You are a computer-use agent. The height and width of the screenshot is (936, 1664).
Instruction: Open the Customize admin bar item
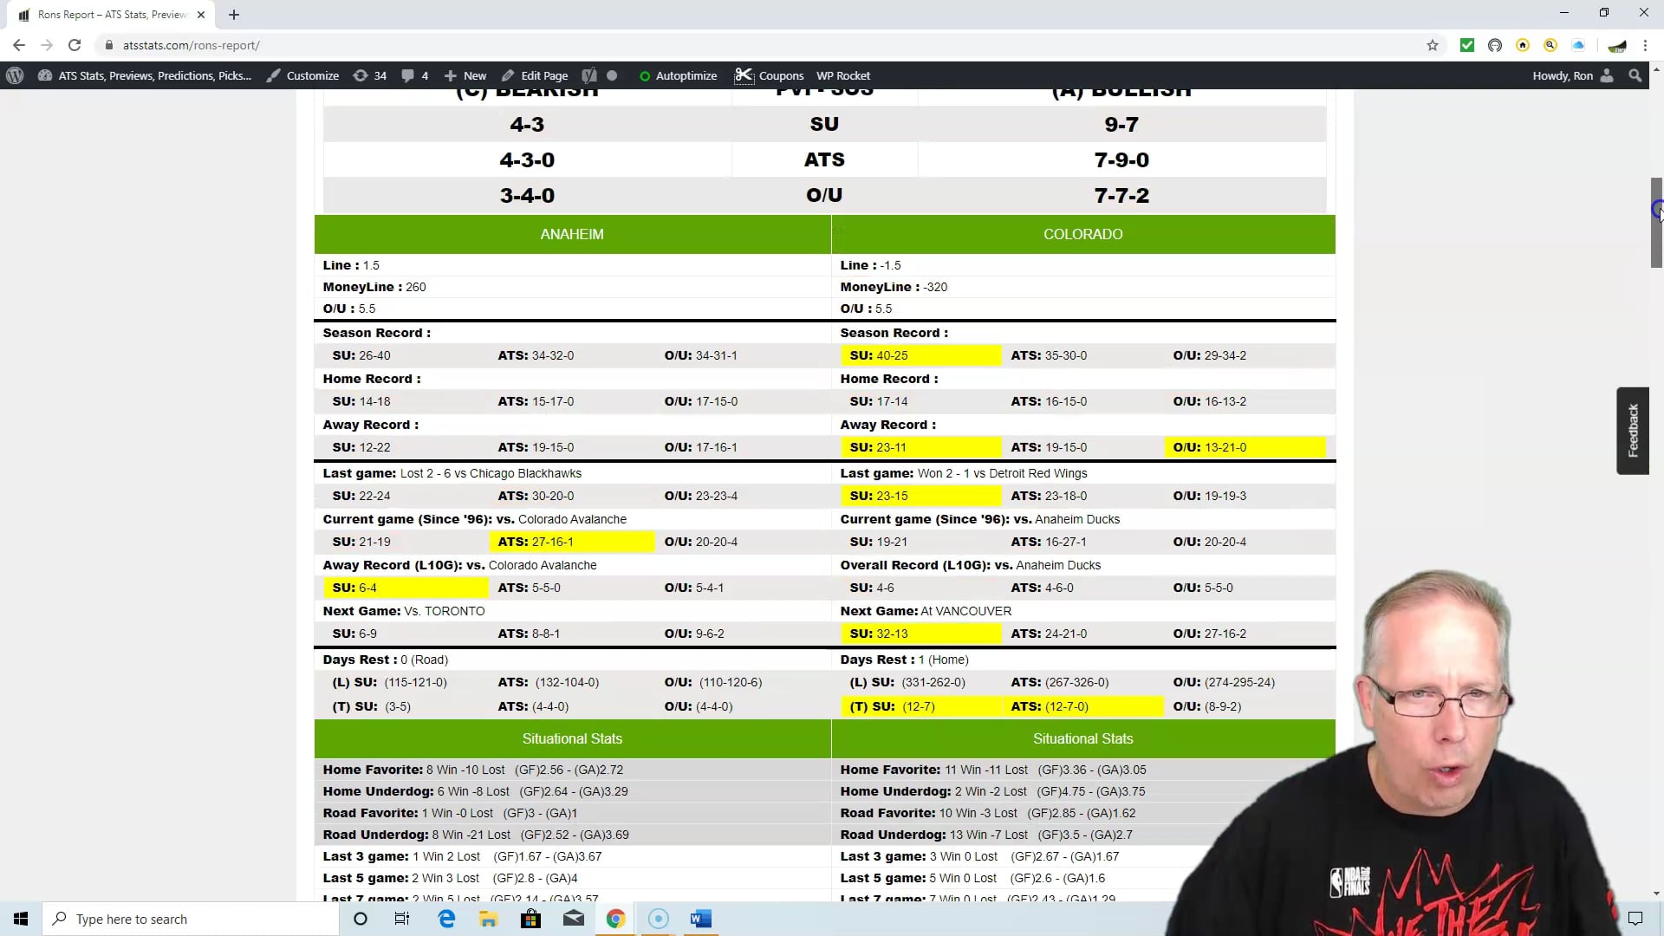[302, 75]
